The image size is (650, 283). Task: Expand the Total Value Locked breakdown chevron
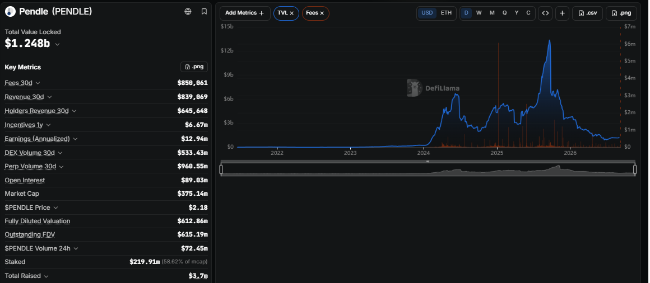pos(57,44)
